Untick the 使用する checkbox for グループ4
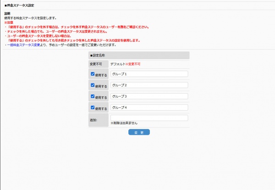Viewport: 275px width, 190px height. (x=93, y=108)
